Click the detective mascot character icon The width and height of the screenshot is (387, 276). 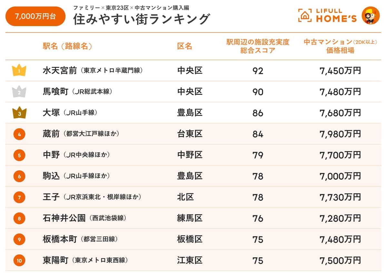click(x=371, y=15)
